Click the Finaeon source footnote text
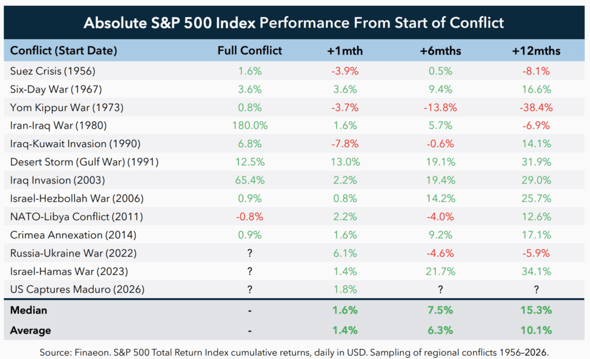590x359 pixels. 294,350
